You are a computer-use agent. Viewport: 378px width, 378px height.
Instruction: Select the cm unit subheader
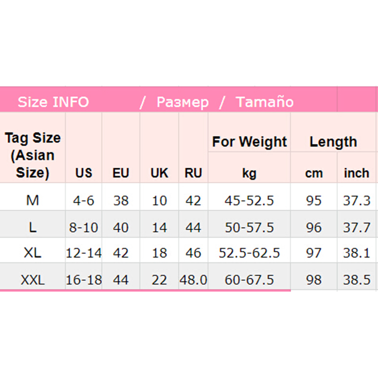pos(313,173)
